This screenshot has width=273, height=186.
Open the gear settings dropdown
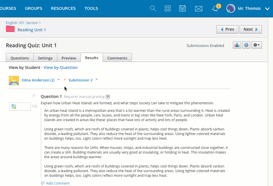257,45
